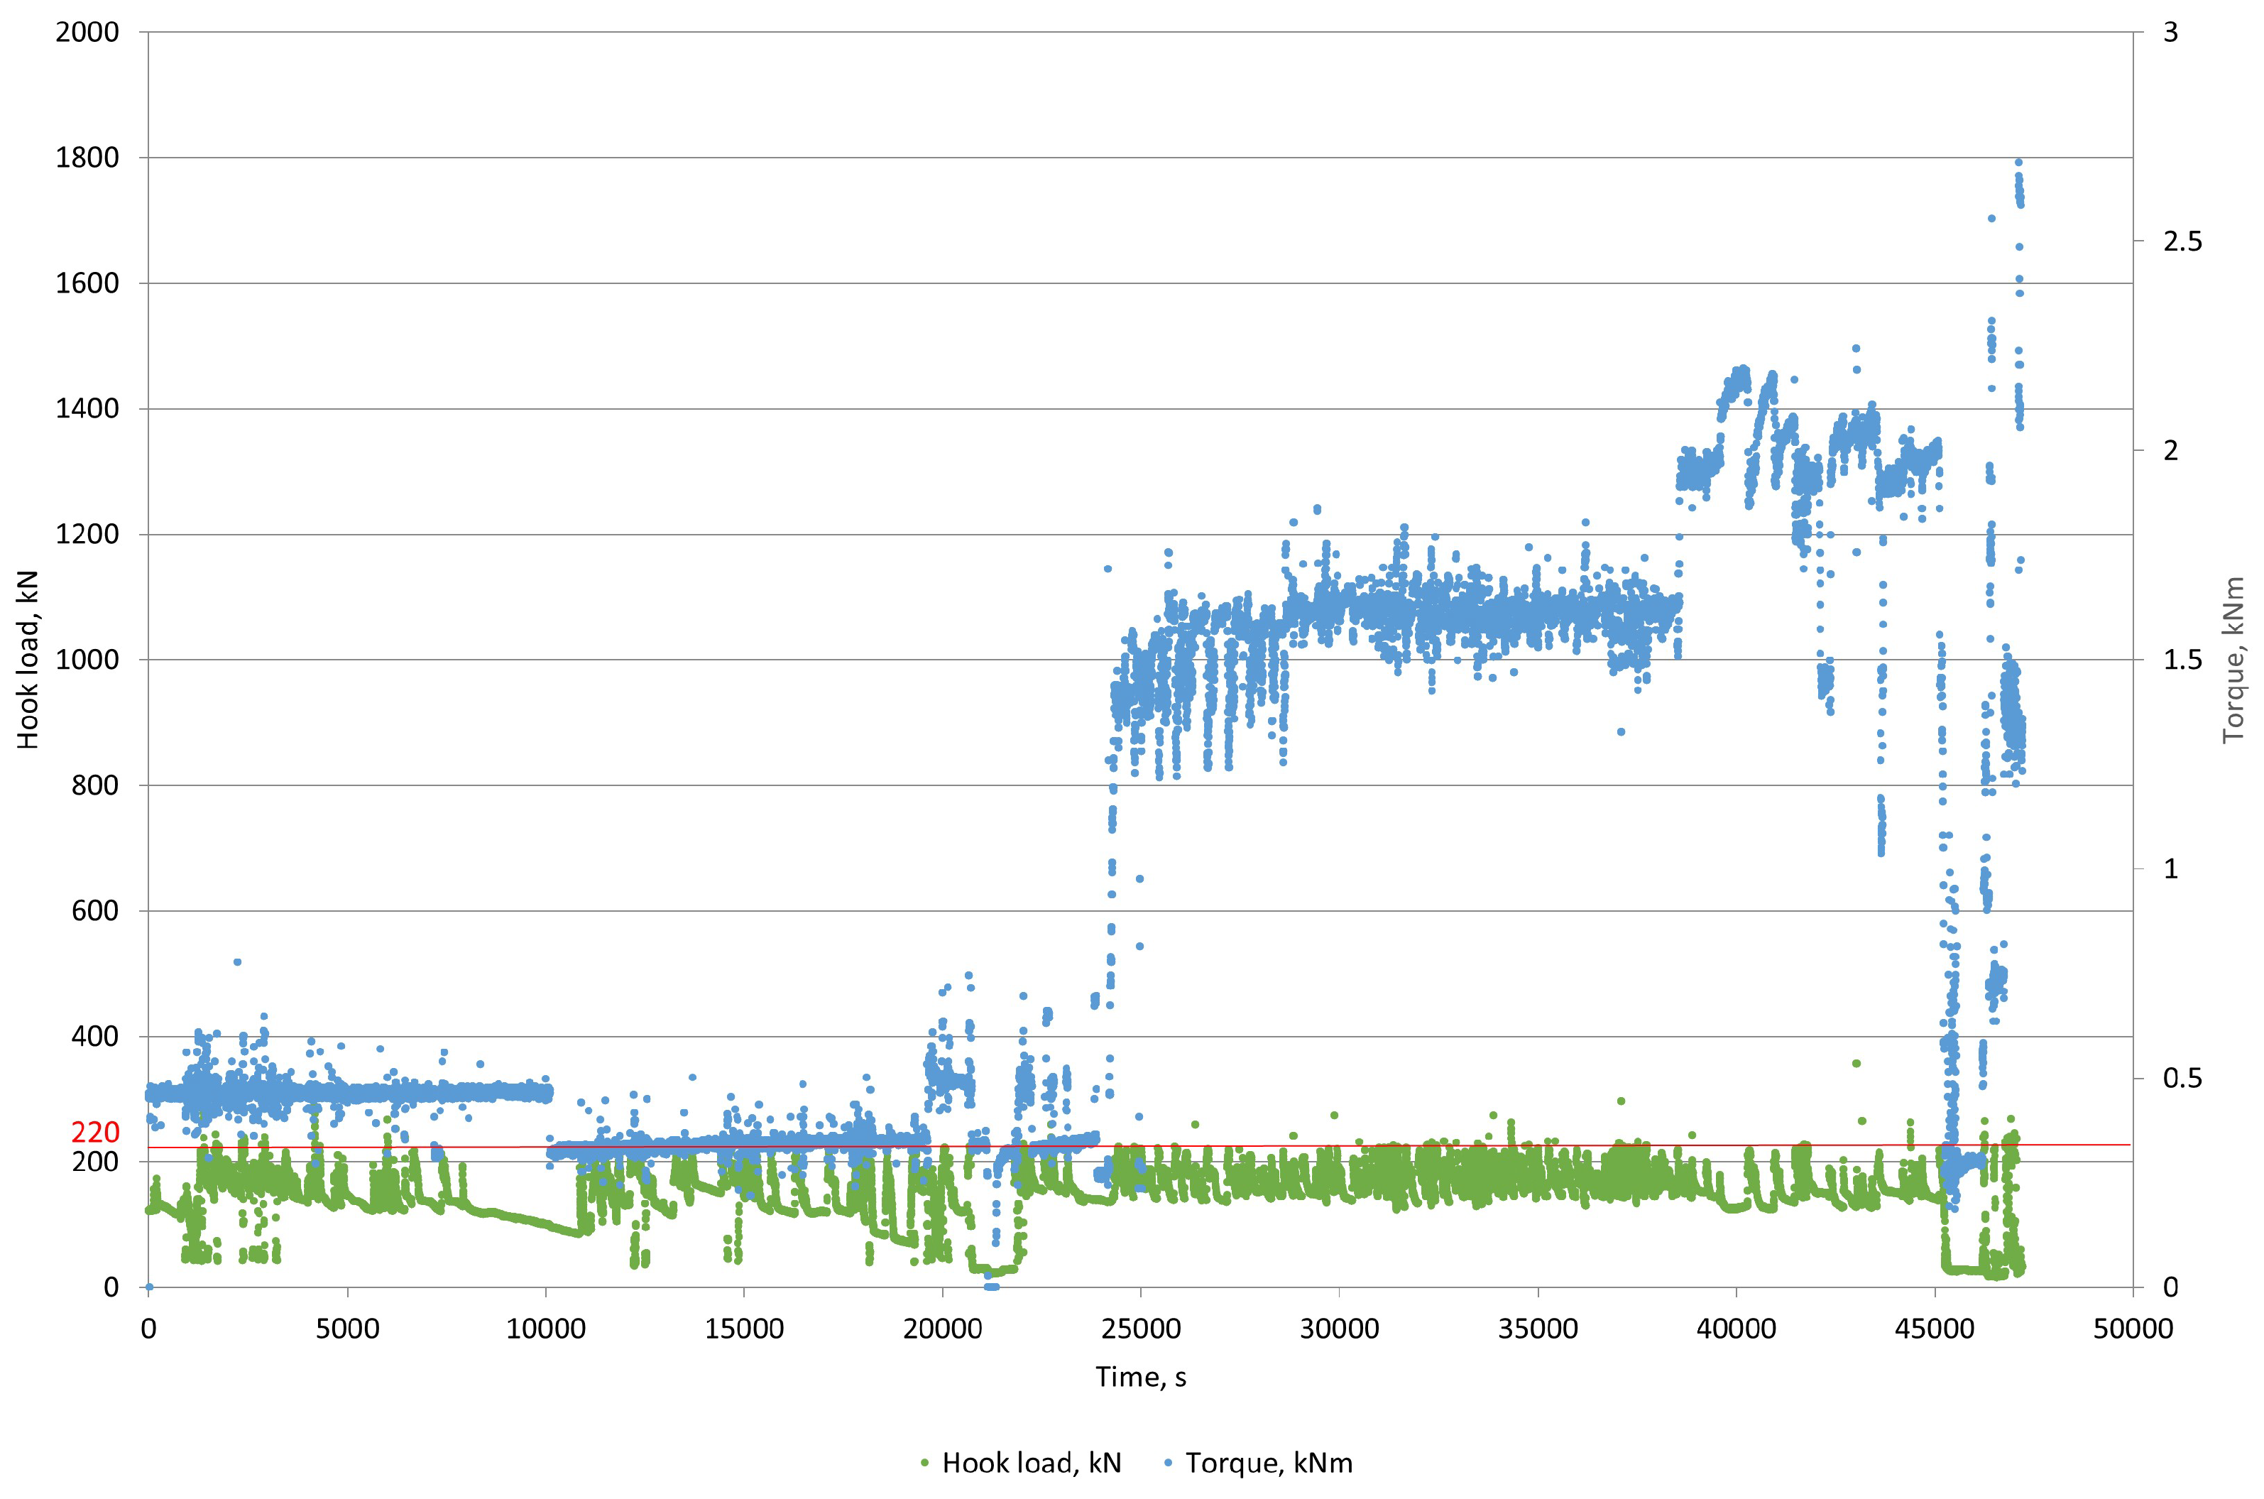Click the "2" torque axis tick label
Viewport: 2264px width, 1499px height.
[x=2170, y=450]
